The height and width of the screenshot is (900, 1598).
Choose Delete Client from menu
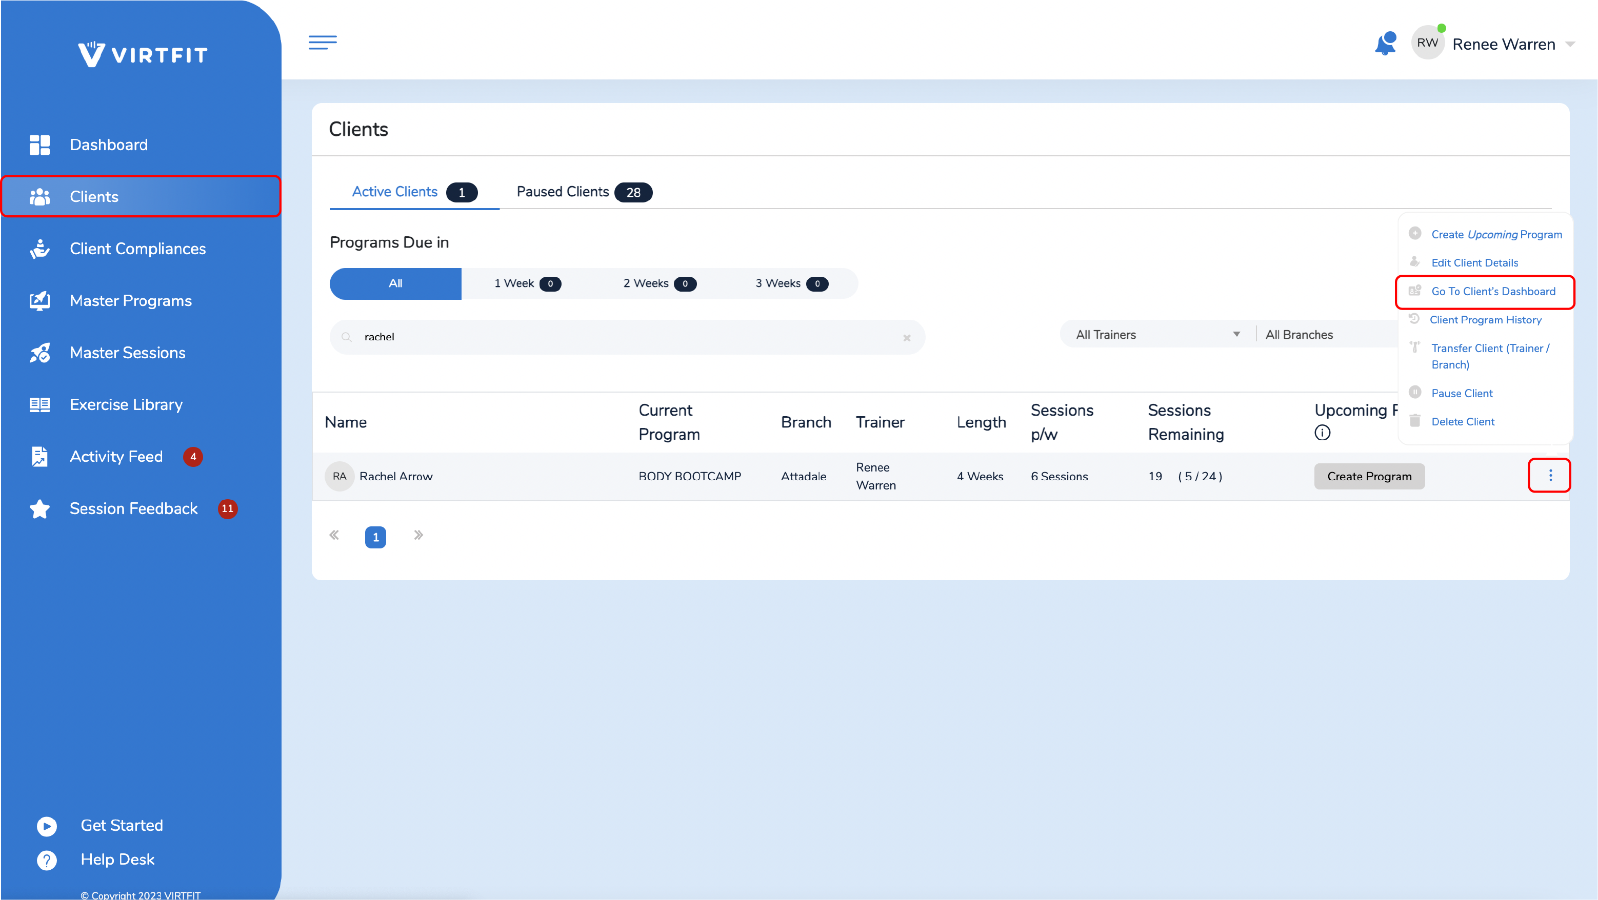(x=1463, y=422)
